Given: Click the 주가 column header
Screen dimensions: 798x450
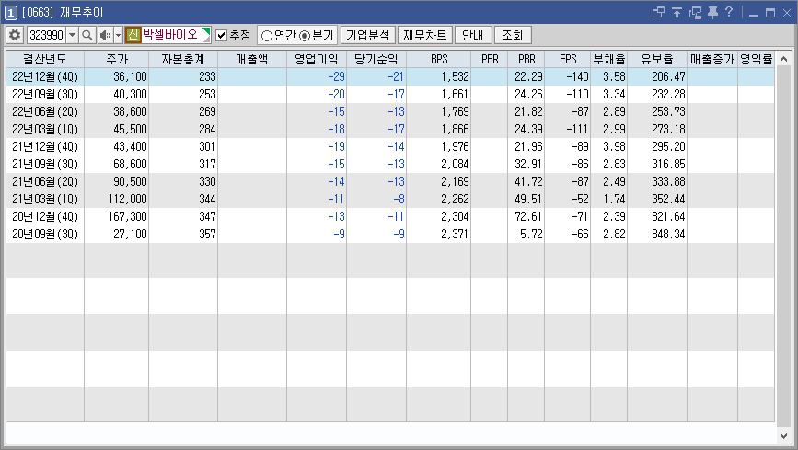Looking at the screenshot, I should click(117, 59).
